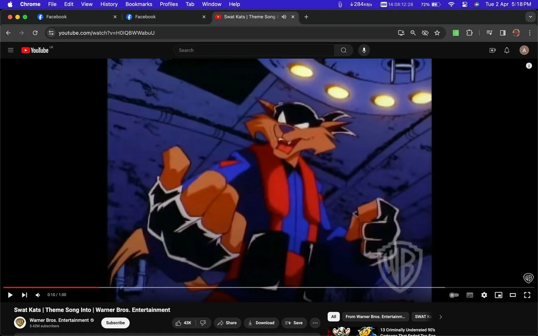
Task: Open the Profiles menu
Action: [169, 4]
